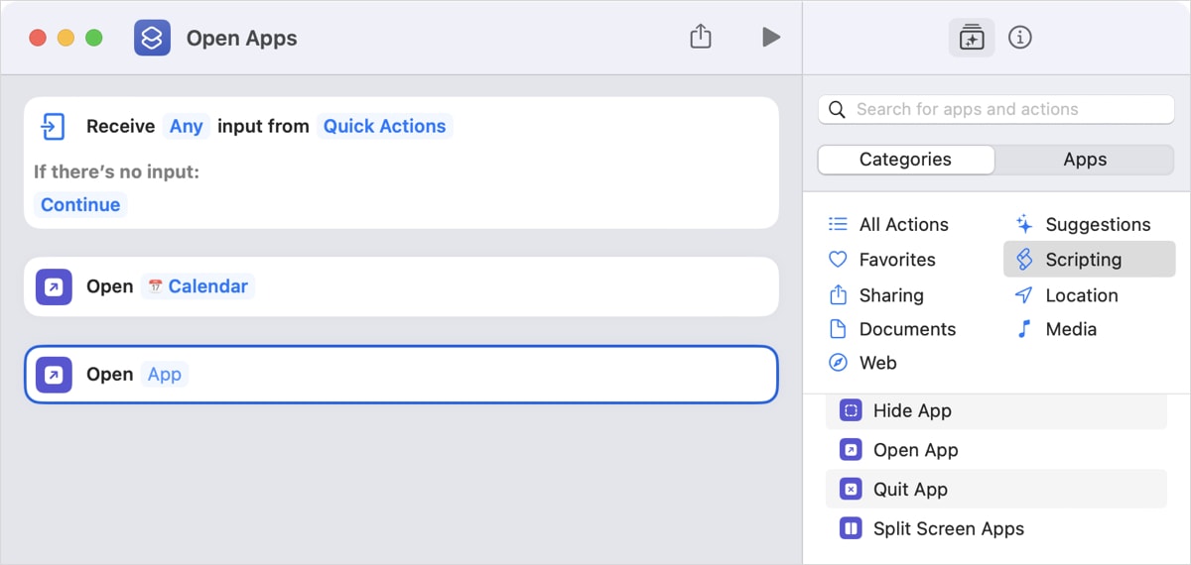
Task: Click the Open Apps shortcut icon
Action: (152, 38)
